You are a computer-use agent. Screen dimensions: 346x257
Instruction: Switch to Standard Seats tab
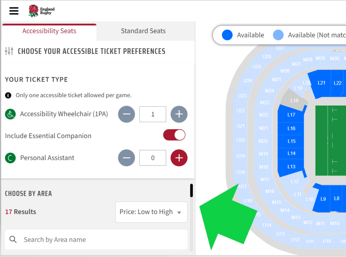143,31
